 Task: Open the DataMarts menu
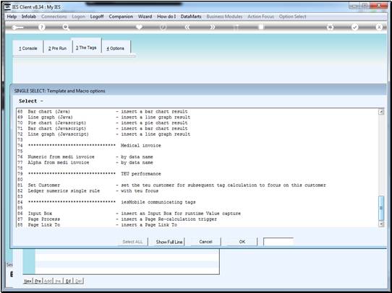[x=191, y=17]
